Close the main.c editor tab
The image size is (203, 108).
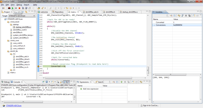[78, 12]
